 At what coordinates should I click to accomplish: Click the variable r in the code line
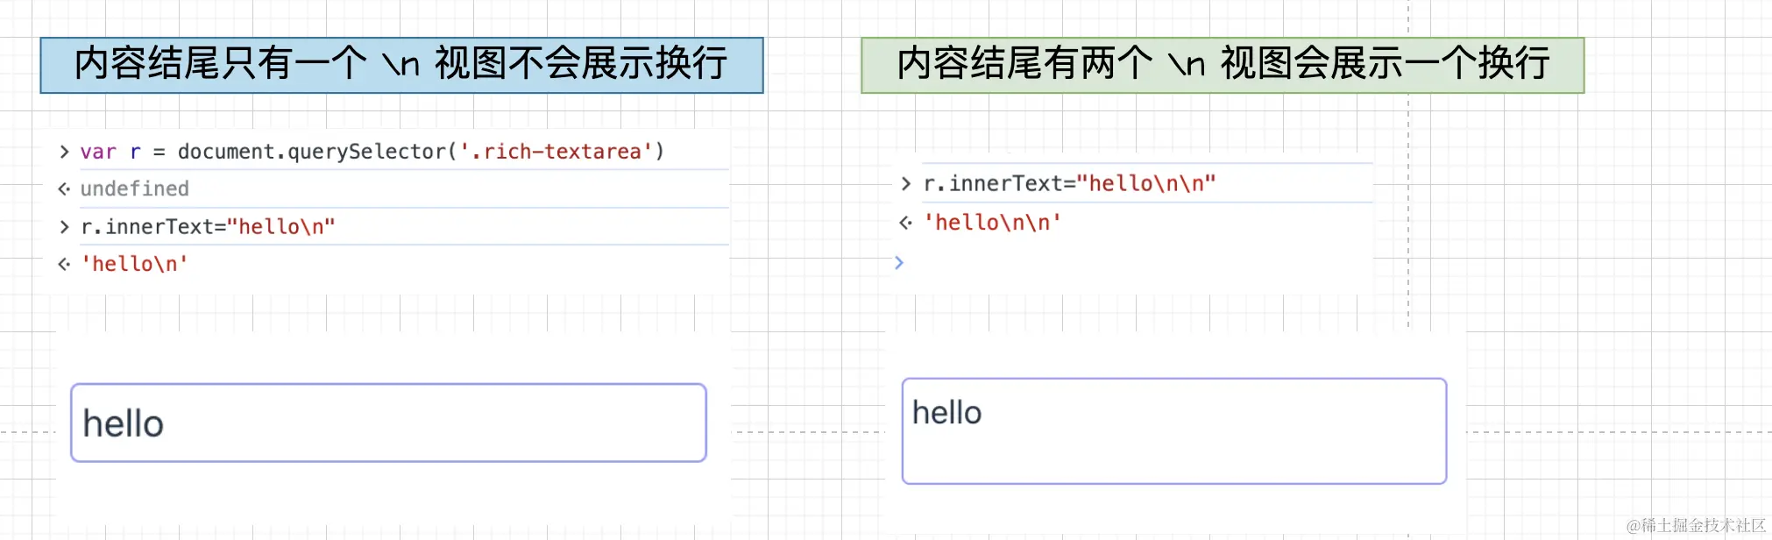tap(136, 152)
